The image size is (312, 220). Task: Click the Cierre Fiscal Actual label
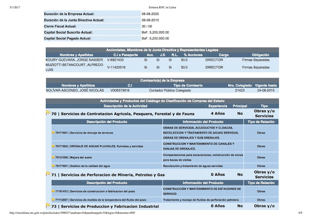60,26
